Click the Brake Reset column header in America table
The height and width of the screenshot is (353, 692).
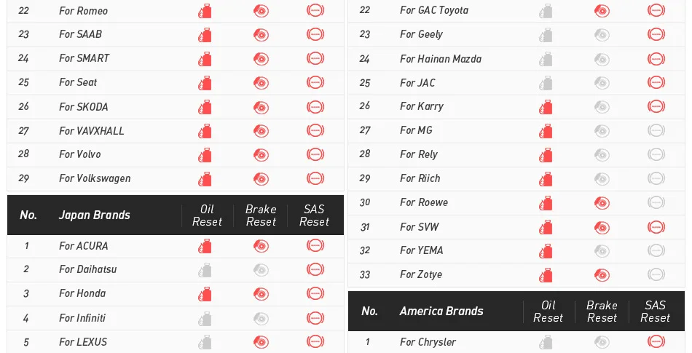(x=602, y=311)
